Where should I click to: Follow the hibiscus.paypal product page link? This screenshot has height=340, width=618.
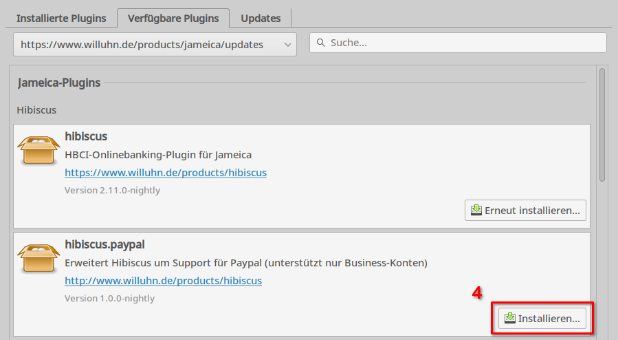click(163, 281)
